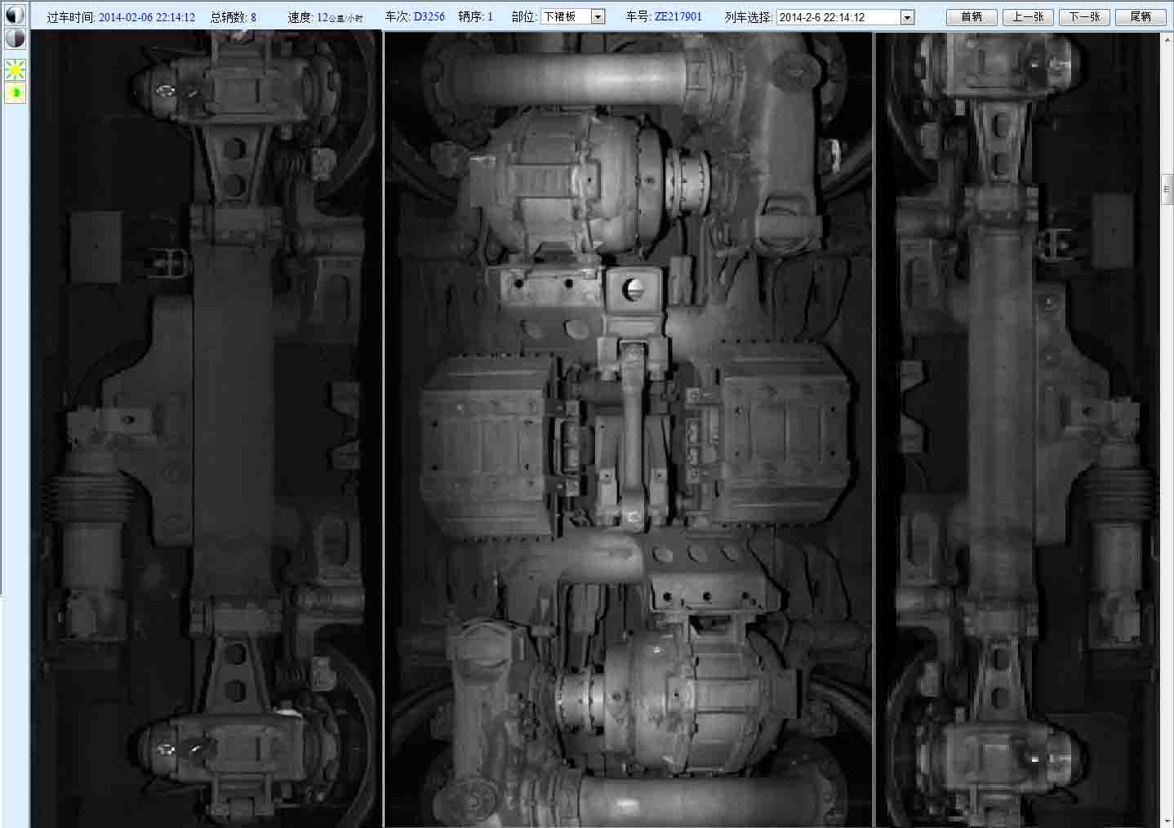
Task: Jump to last car with 尾辆 button
Action: coord(1141,17)
